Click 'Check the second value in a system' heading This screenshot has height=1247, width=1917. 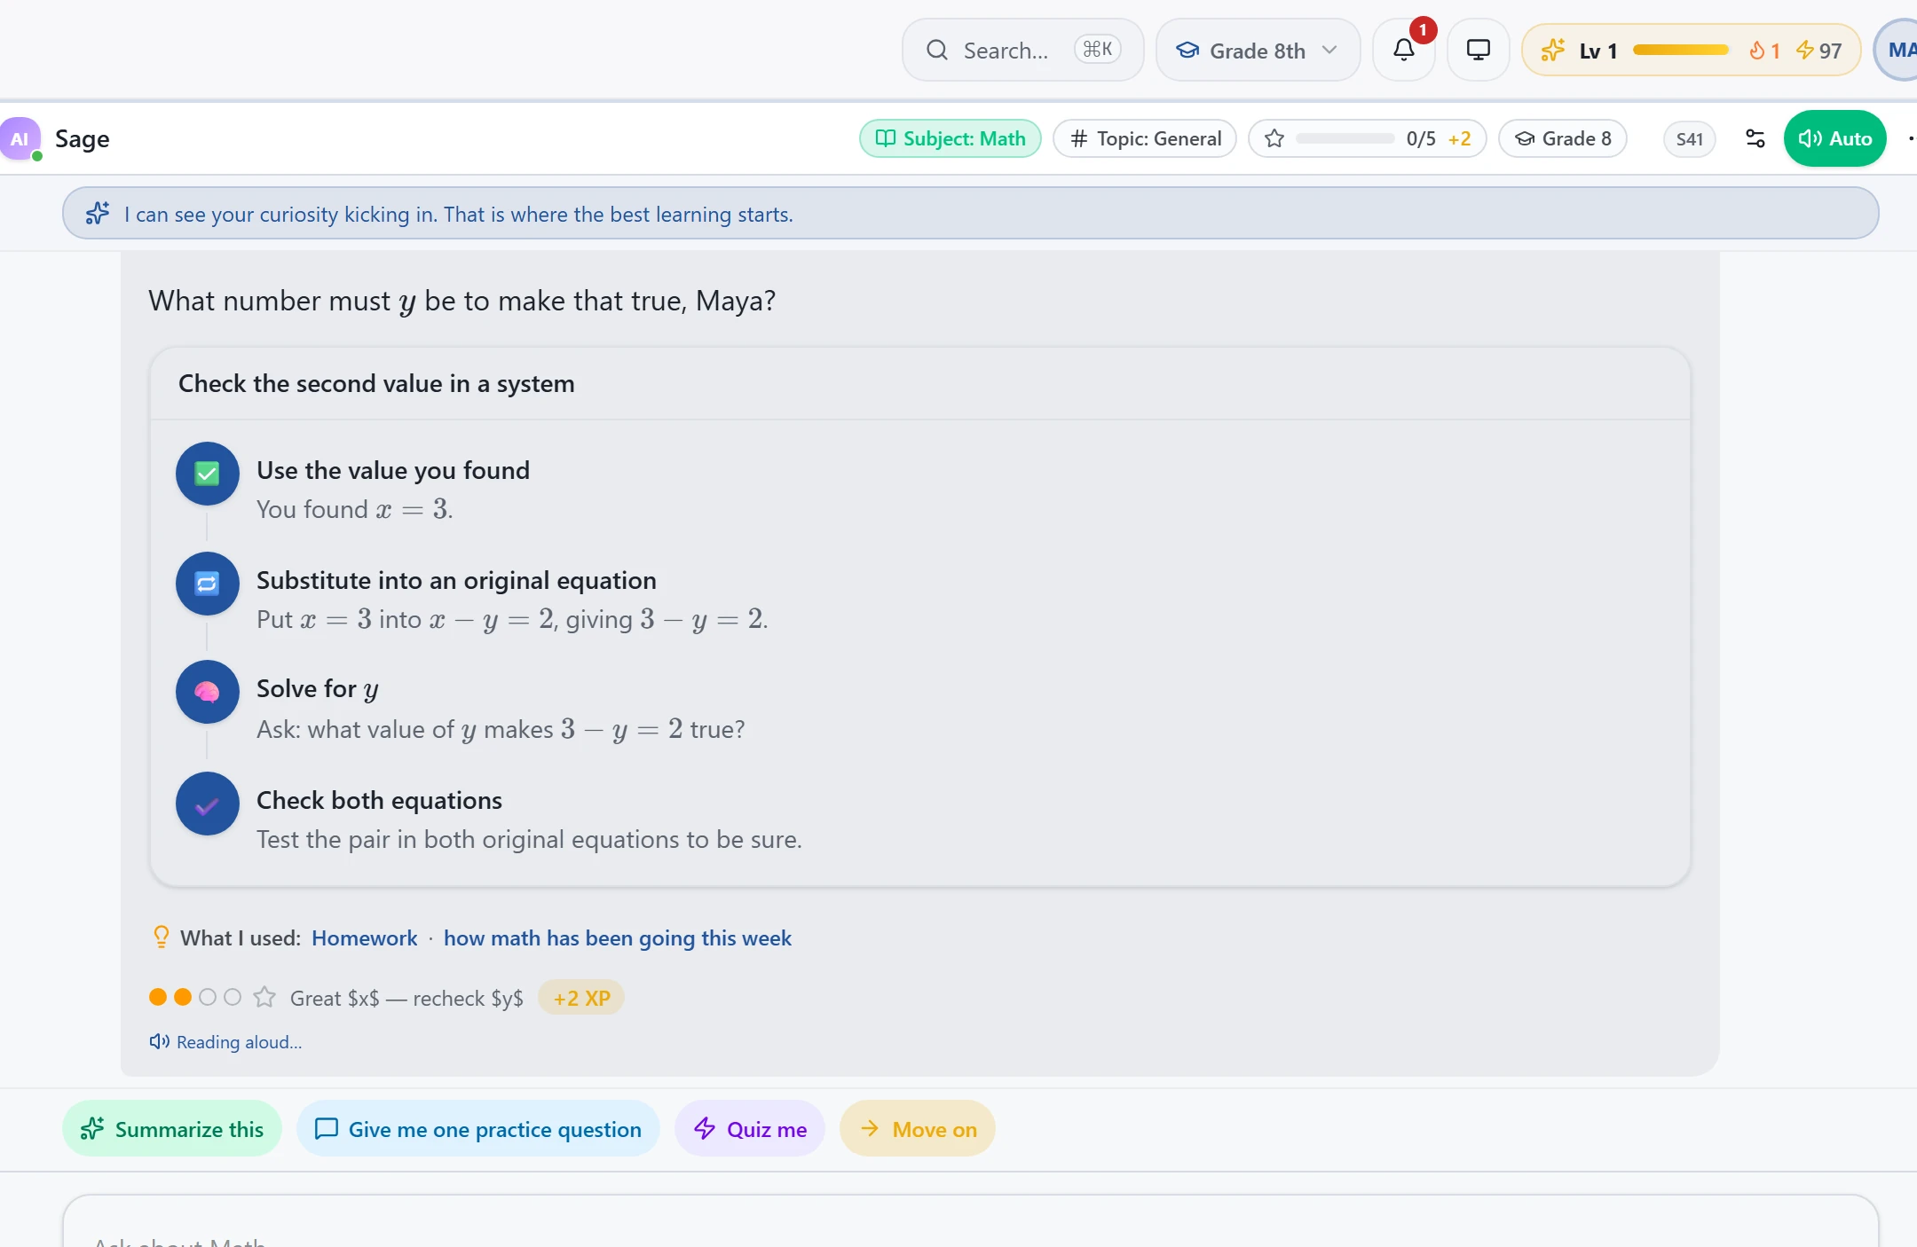pos(376,383)
